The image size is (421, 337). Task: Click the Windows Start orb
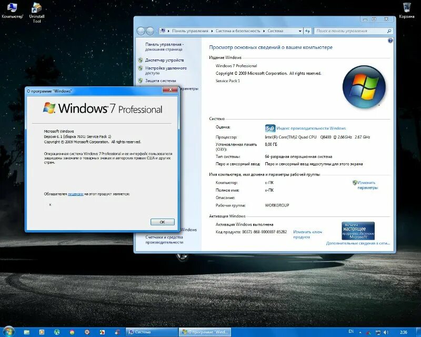pyautogui.click(x=8, y=332)
